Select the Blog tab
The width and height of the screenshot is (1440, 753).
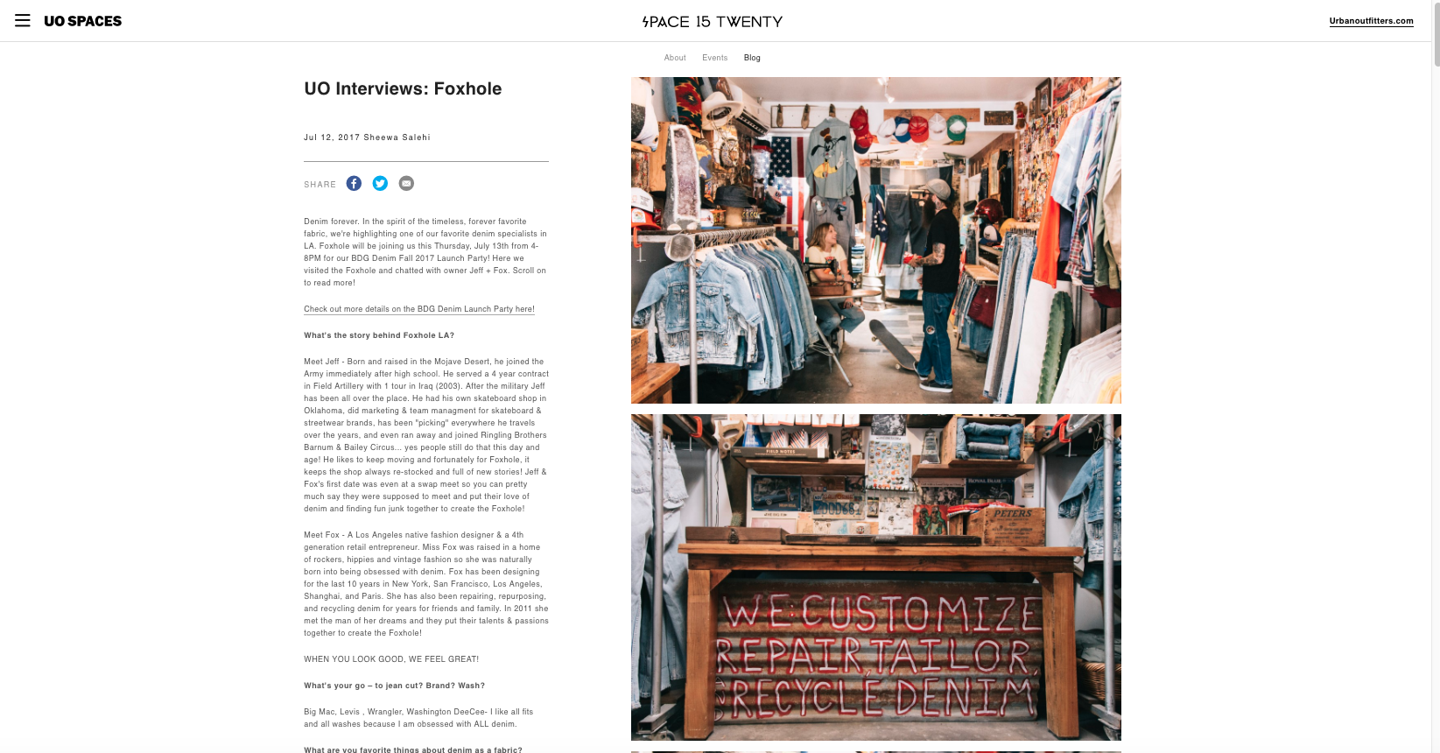(752, 58)
